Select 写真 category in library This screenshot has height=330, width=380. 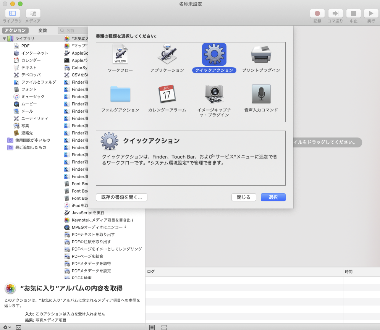25,126
